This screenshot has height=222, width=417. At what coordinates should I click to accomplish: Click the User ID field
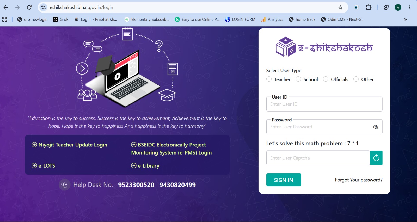coord(324,104)
